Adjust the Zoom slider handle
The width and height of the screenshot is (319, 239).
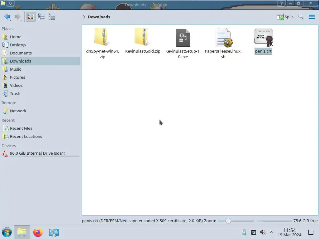pos(228,221)
